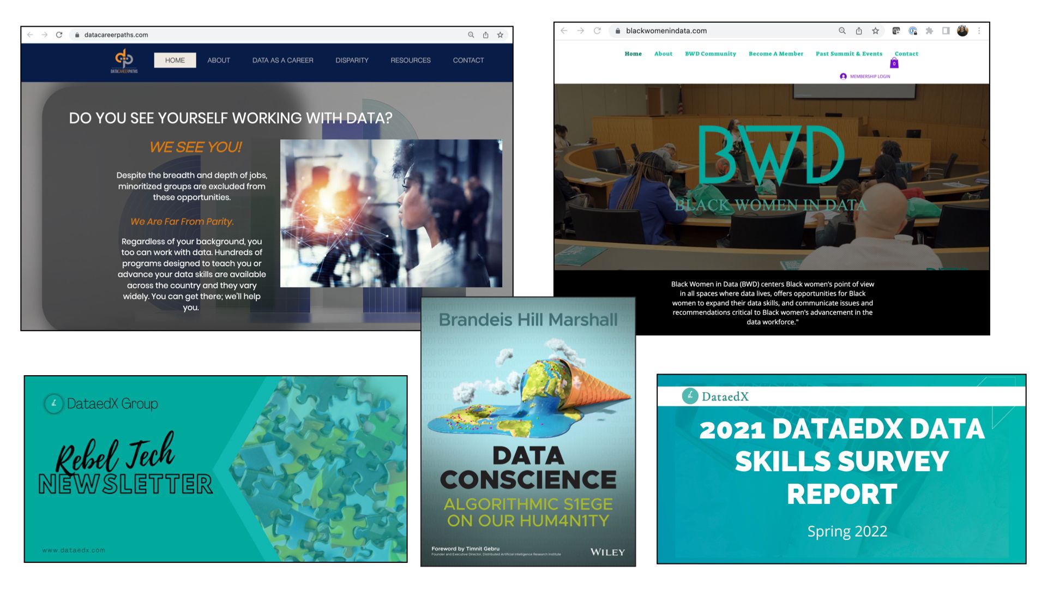Click the www.dataedx.com text on newsletter
This screenshot has width=1047, height=589.
click(74, 550)
